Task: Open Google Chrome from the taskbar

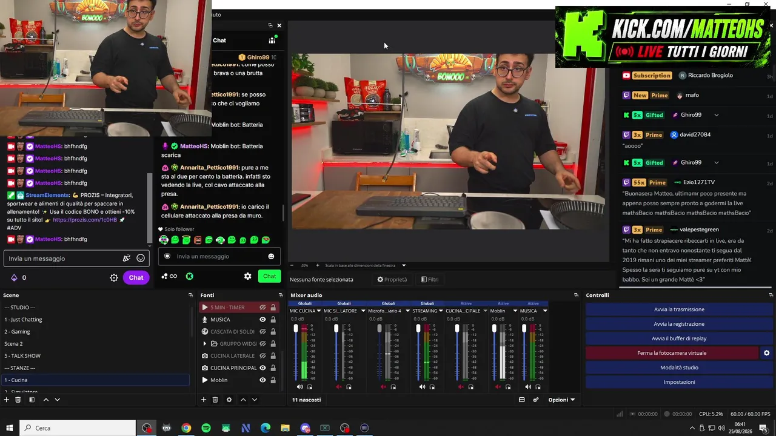Action: pyautogui.click(x=186, y=428)
